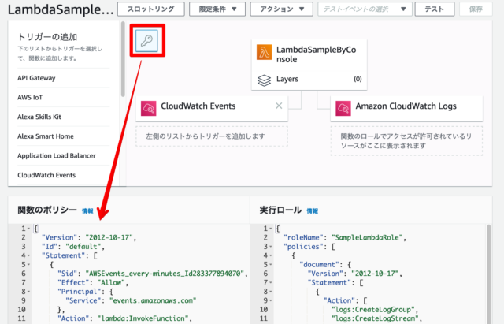This screenshot has height=324, width=504.
Task: Click "SampleLambdaRole" text in role JSON
Action: [x=367, y=237]
